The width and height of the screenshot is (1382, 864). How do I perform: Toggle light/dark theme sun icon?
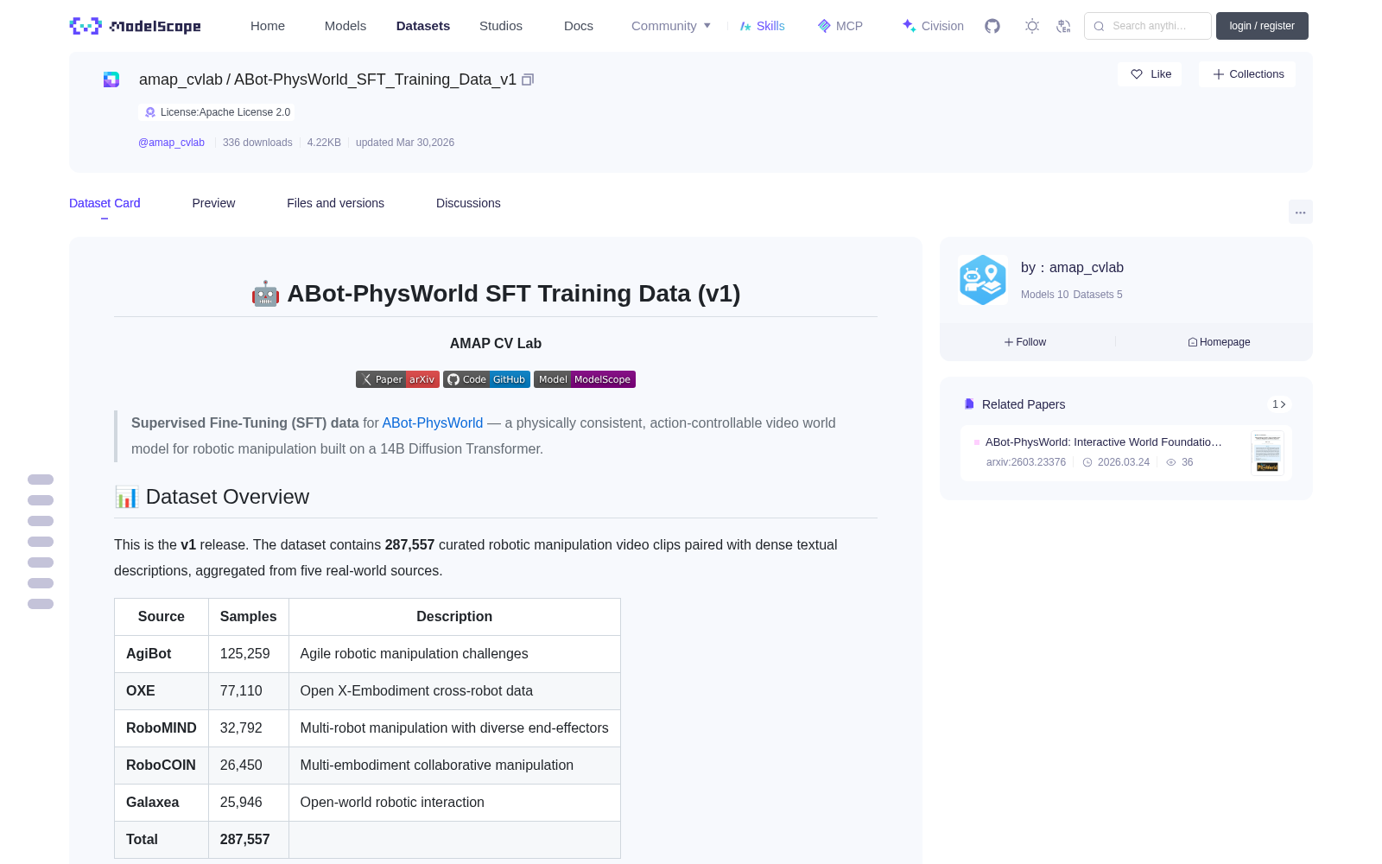1032,26
